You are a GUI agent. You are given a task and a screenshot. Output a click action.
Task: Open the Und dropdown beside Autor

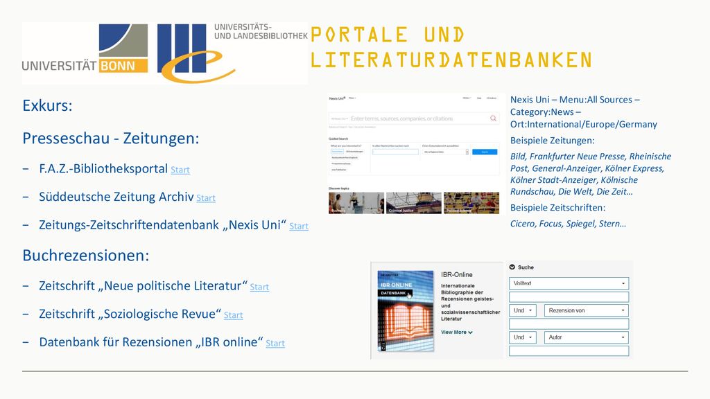pos(523,337)
